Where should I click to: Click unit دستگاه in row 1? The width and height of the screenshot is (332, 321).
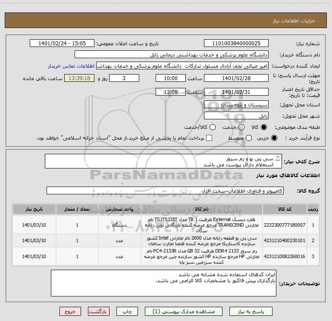(x=119, y=225)
